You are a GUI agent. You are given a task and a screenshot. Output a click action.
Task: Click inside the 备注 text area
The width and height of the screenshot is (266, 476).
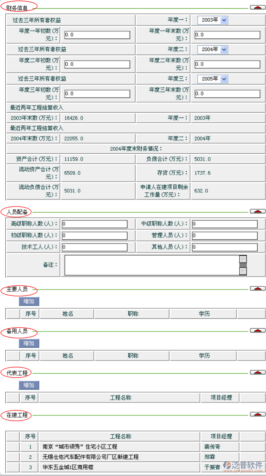152,265
